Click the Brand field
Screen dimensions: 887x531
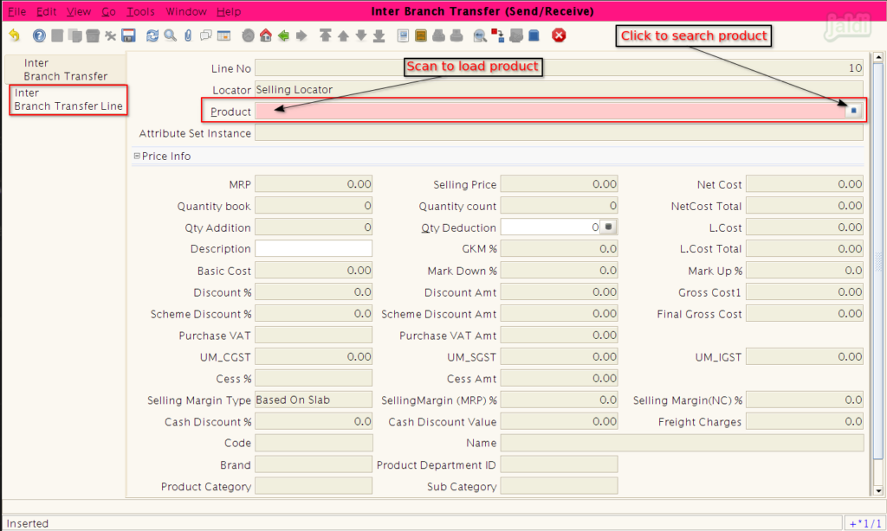(314, 464)
